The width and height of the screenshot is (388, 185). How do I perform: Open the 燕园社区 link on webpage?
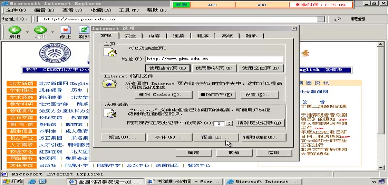click(167, 166)
